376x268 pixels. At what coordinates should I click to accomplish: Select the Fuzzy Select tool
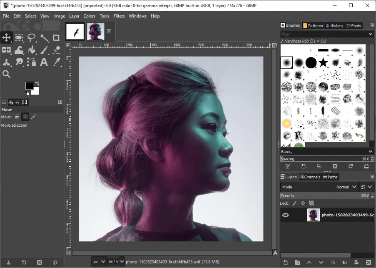pyautogui.click(x=44, y=38)
